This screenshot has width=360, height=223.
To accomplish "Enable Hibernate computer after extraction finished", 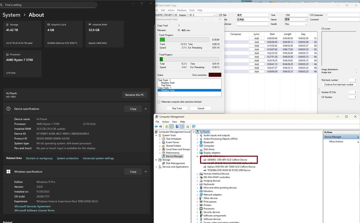I will pyautogui.click(x=159, y=102).
